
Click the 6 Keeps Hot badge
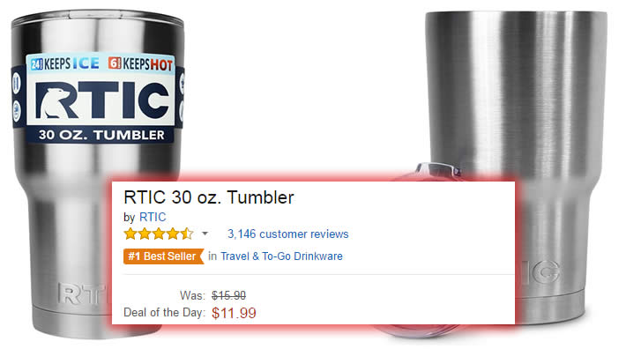(140, 63)
